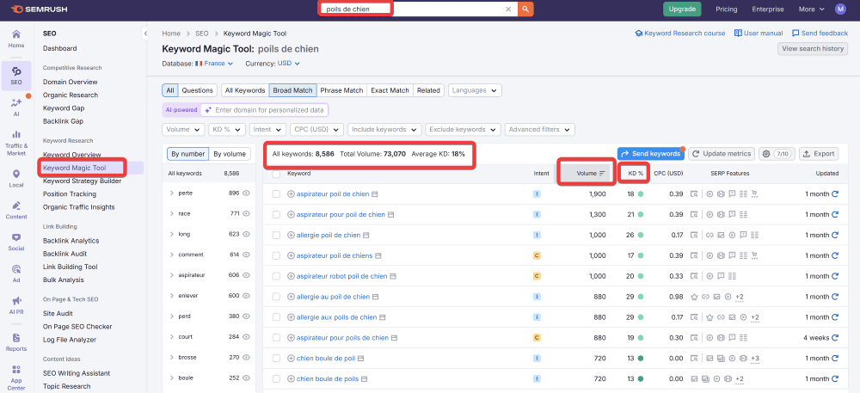Click the table settings gear icon
The height and width of the screenshot is (393, 860).
tap(765, 154)
